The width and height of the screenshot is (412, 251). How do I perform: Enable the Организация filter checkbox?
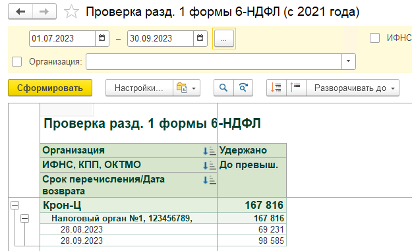17,62
